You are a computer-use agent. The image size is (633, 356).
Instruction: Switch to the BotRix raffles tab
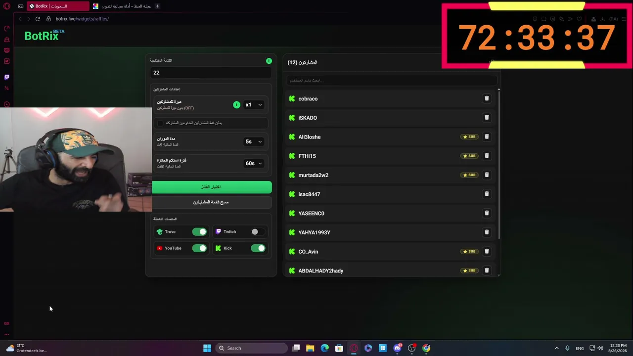tap(58, 6)
